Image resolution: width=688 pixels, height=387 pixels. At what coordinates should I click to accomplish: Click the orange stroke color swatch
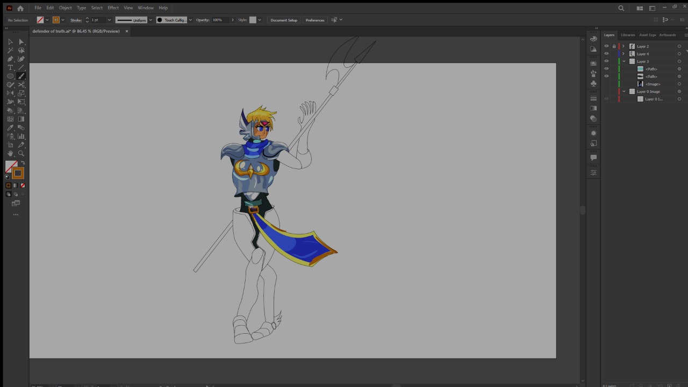click(x=18, y=173)
